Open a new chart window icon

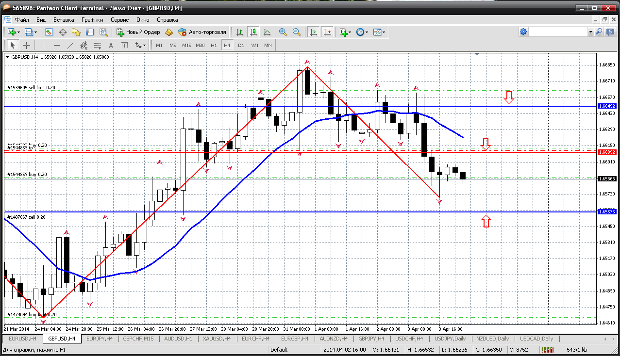[x=11, y=32]
